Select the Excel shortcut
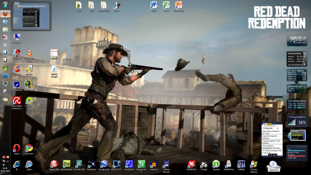The height and width of the screenshot is (175, 311). tap(166, 6)
